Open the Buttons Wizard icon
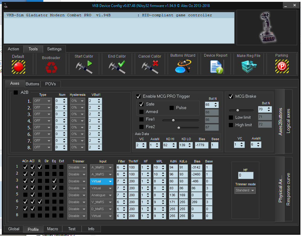This screenshot has height=236, width=301. tap(183, 66)
